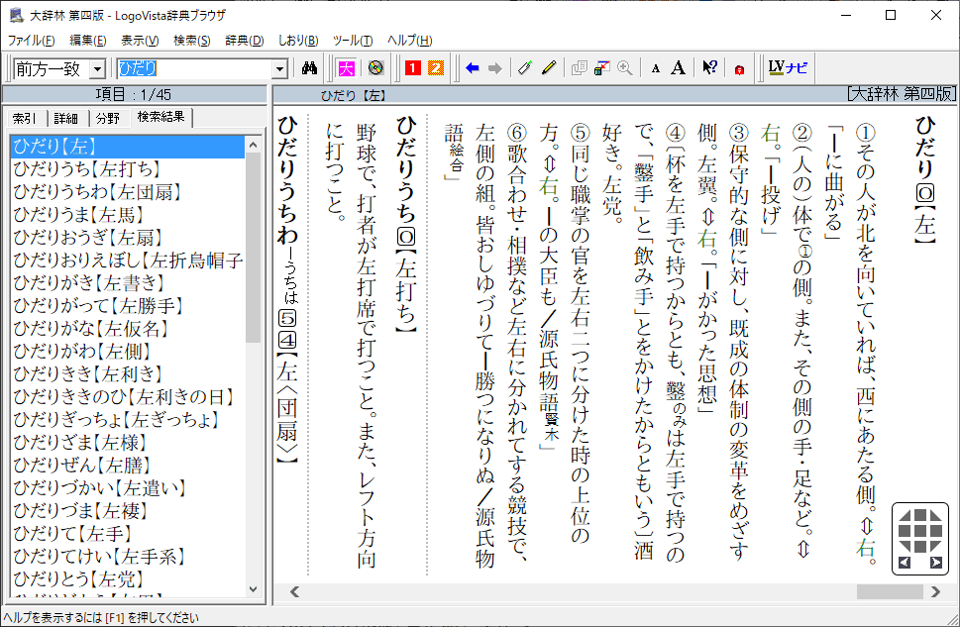Open the search history dropdown arrow
Viewport: 960px width, 627px height.
pyautogui.click(x=279, y=68)
